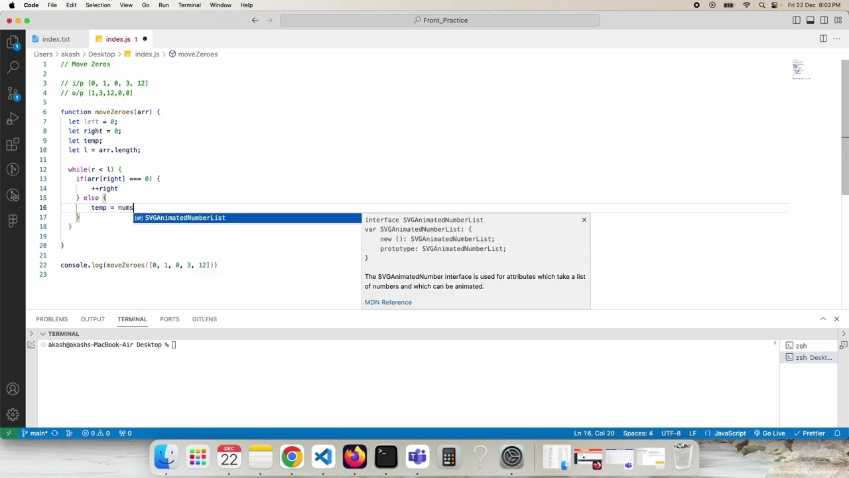Click the main* branch in status bar
849x478 pixels.
point(35,434)
